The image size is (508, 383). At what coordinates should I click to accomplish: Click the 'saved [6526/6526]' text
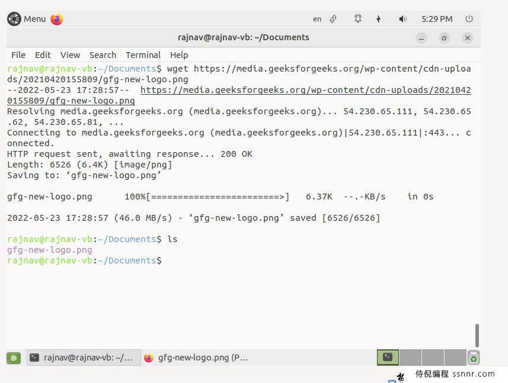(335, 218)
